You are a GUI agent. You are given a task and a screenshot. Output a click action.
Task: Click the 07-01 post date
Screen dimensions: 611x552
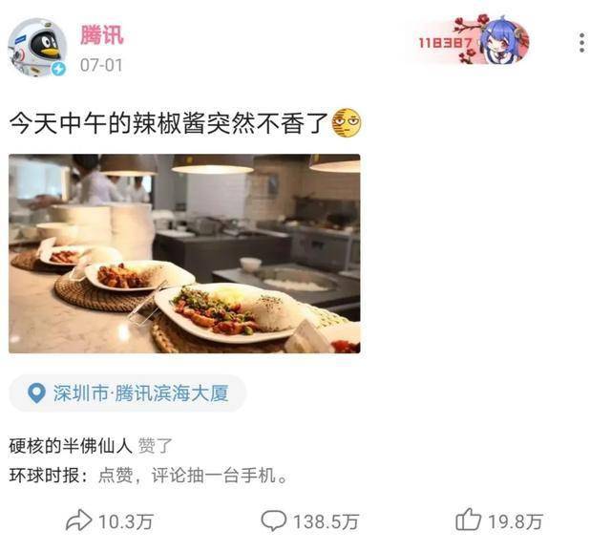[101, 65]
